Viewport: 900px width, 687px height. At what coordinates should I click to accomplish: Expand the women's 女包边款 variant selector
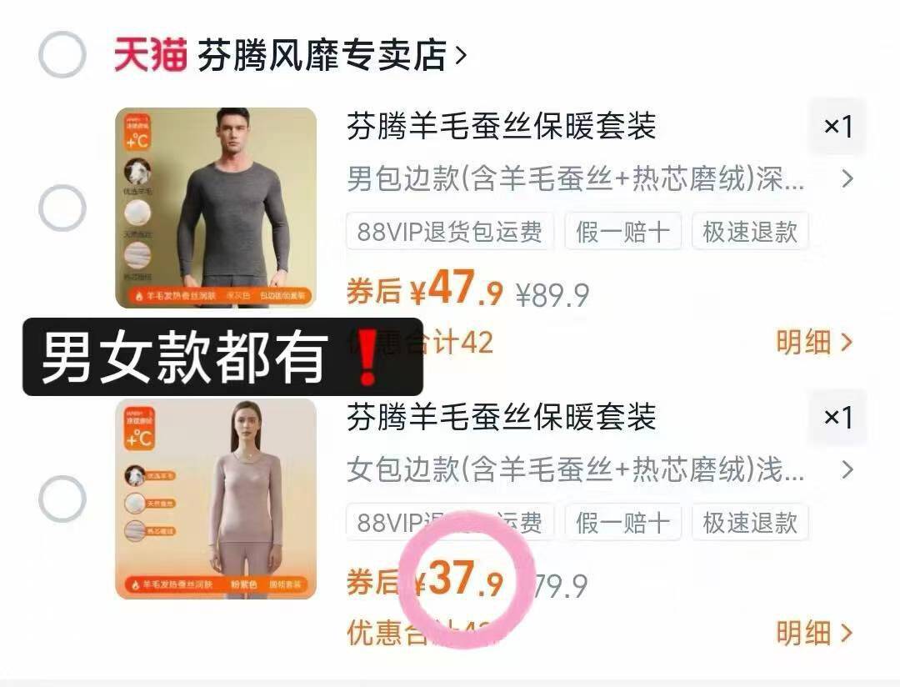(x=600, y=469)
